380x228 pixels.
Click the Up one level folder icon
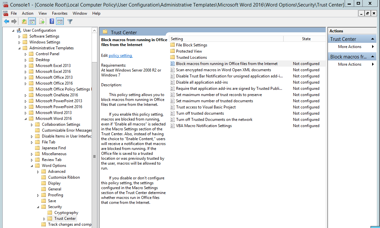pyautogui.click(x=24, y=21)
